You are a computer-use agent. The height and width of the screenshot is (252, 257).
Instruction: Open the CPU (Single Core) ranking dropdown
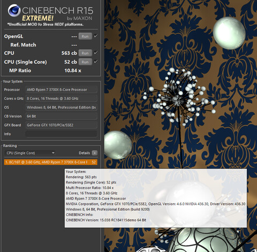click(x=30, y=153)
